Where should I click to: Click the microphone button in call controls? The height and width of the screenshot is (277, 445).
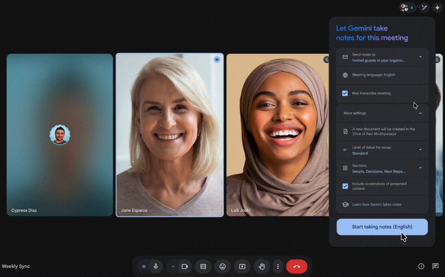[156, 266]
